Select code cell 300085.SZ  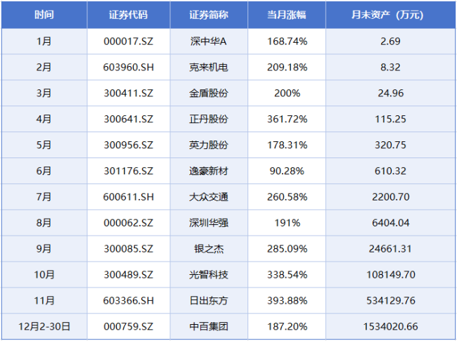click(129, 249)
